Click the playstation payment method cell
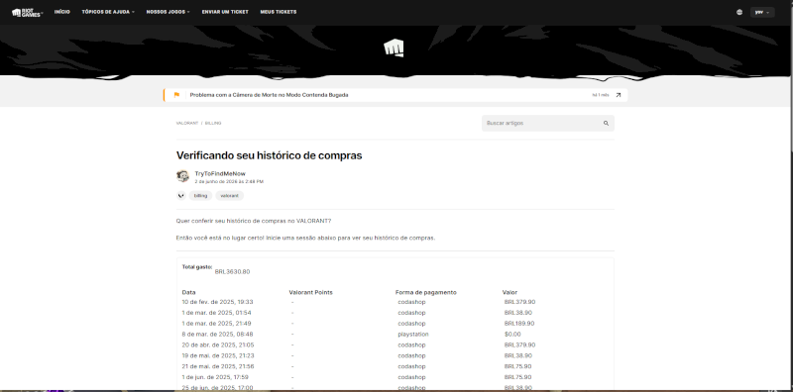The width and height of the screenshot is (793, 392). (x=413, y=335)
